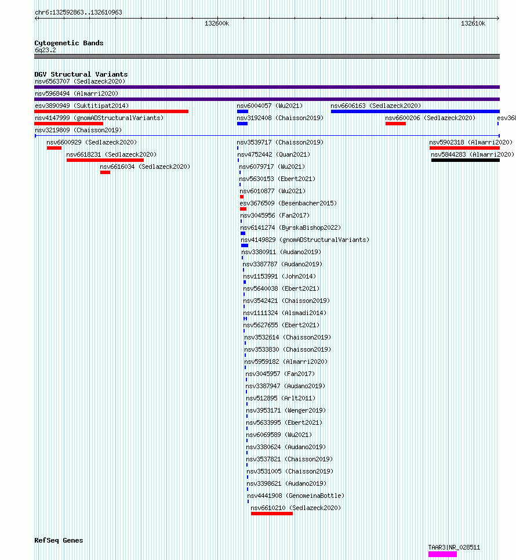Click nsv3045956 (Fan2017) label
This screenshot has height=560, width=516.
coord(275,215)
